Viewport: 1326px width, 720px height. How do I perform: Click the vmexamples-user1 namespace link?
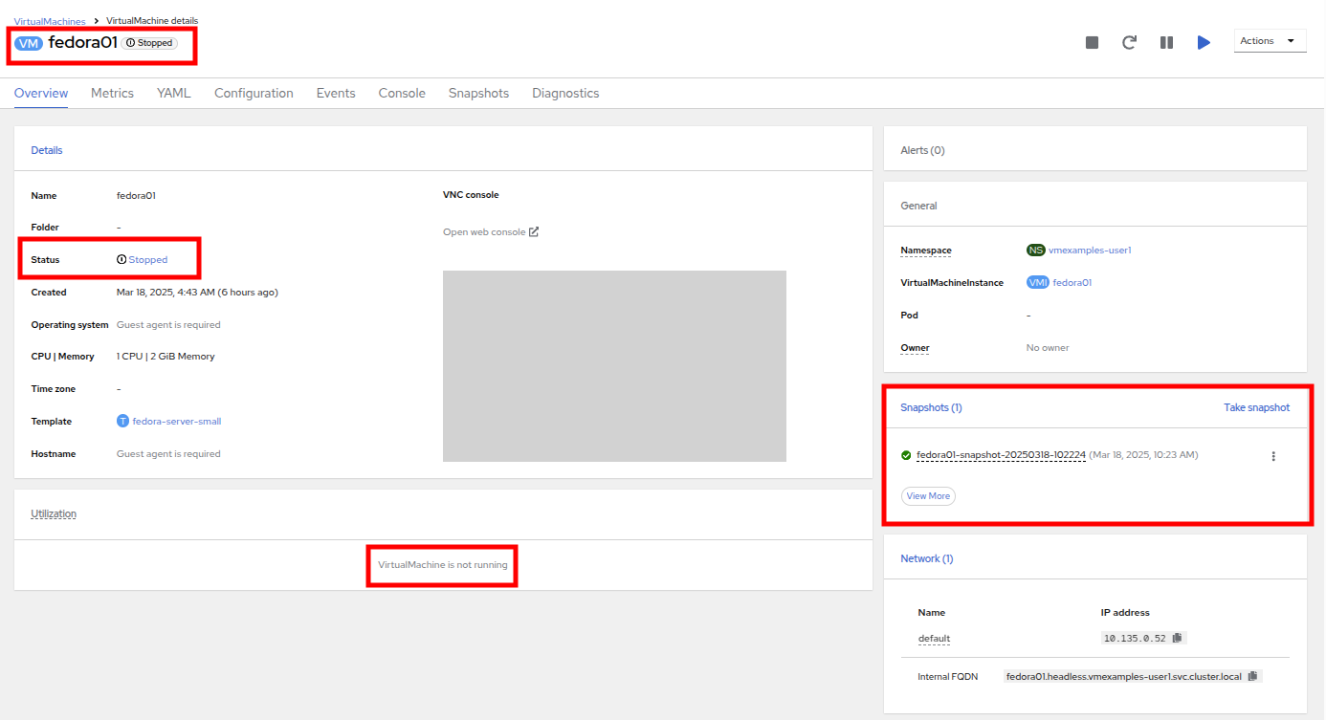coord(1090,251)
